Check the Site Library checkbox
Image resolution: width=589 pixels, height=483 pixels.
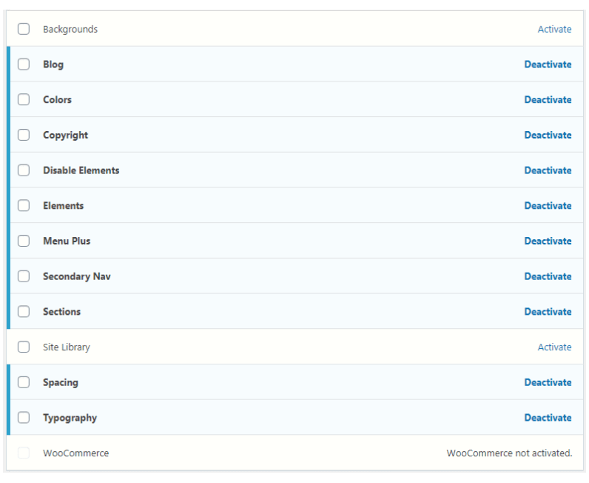[x=24, y=347]
